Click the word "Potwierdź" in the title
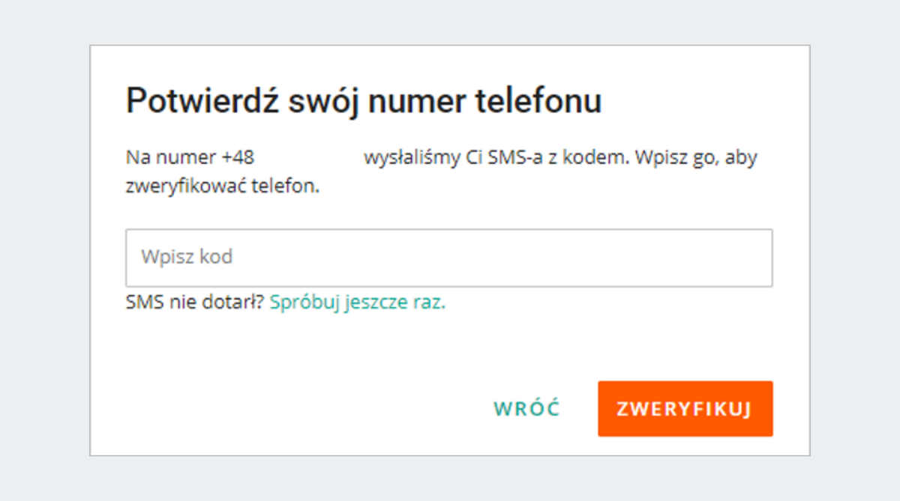Image resolution: width=900 pixels, height=501 pixels. (x=201, y=101)
